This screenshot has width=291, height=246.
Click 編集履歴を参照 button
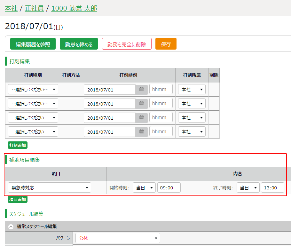point(33,44)
